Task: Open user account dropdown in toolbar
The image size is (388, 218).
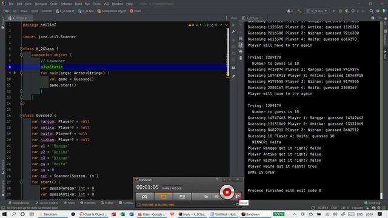Action: [x=290, y=11]
